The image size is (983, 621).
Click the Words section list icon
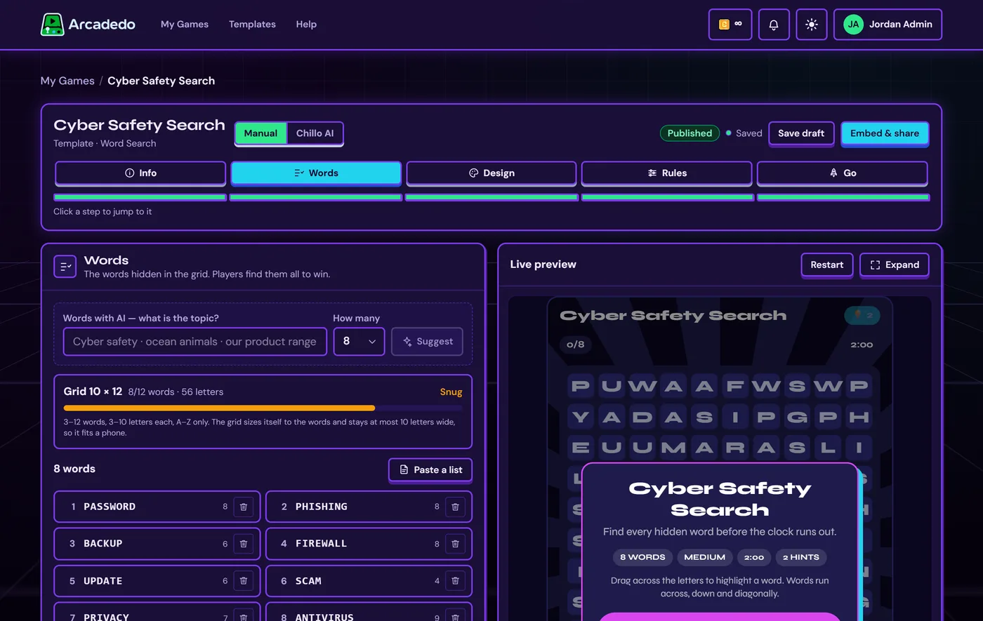[x=65, y=267]
